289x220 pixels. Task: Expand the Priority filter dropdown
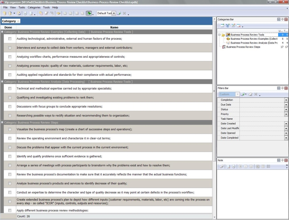[x=286, y=114]
